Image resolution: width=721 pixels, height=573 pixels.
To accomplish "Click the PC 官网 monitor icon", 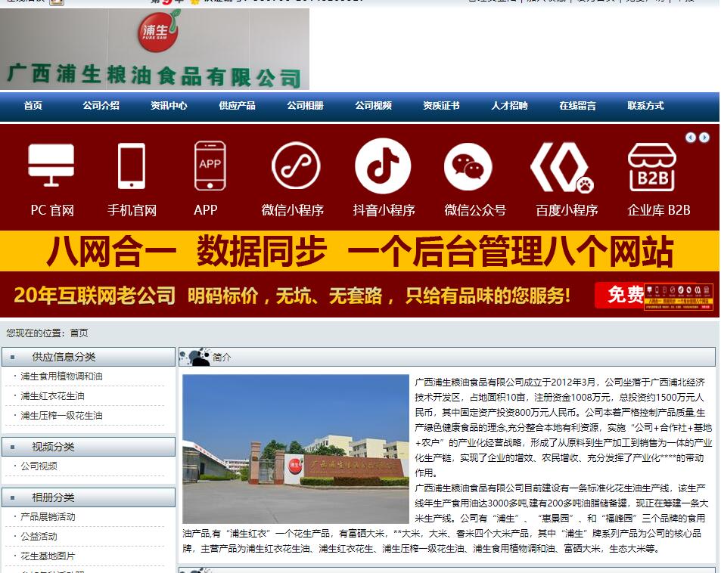I will click(x=51, y=166).
